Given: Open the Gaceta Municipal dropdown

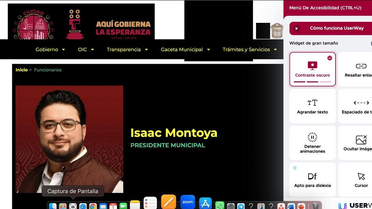Looking at the screenshot, I should (x=185, y=49).
